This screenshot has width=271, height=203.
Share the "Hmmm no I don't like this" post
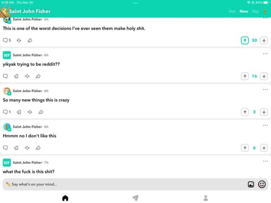coord(38,148)
